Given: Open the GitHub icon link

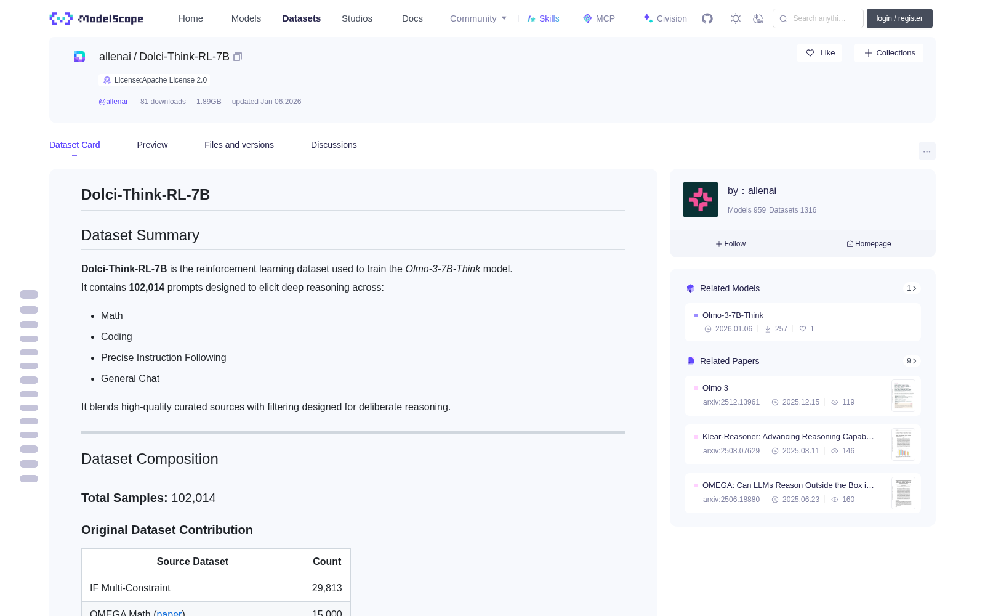Looking at the screenshot, I should tap(707, 18).
